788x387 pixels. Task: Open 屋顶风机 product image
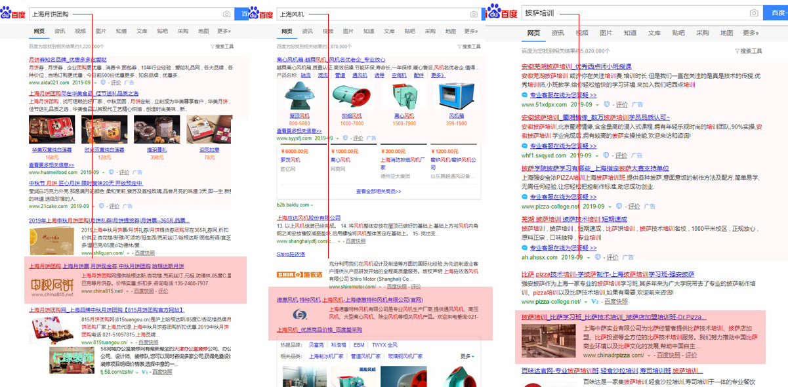(299, 96)
